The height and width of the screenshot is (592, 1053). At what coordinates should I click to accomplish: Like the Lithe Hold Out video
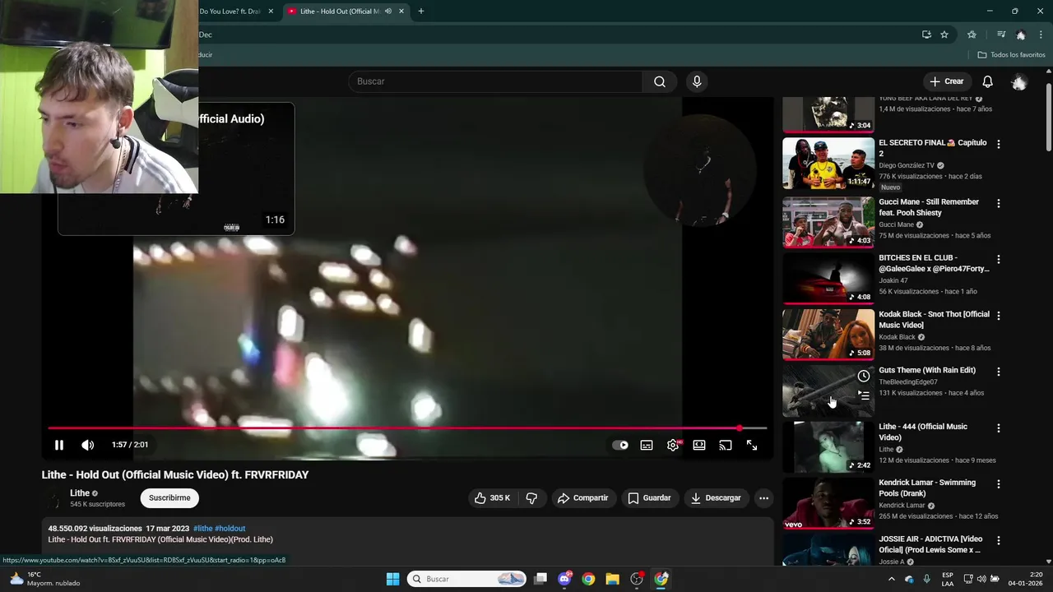coord(492,498)
